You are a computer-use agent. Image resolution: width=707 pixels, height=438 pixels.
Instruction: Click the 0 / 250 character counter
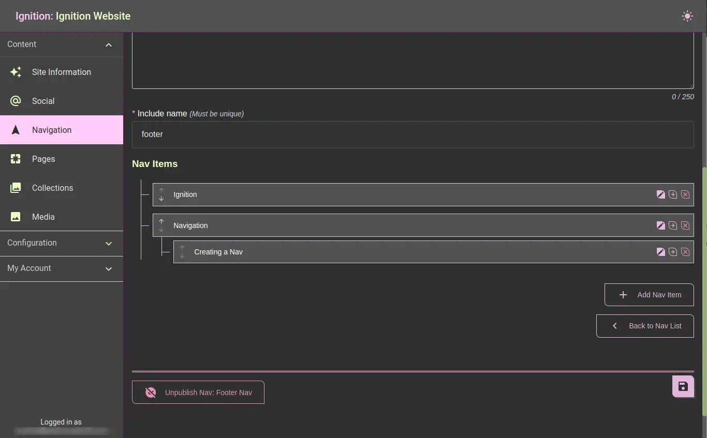[x=683, y=97]
